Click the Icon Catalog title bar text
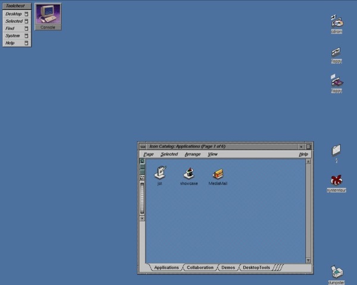This screenshot has width=357, height=285. tap(187, 147)
